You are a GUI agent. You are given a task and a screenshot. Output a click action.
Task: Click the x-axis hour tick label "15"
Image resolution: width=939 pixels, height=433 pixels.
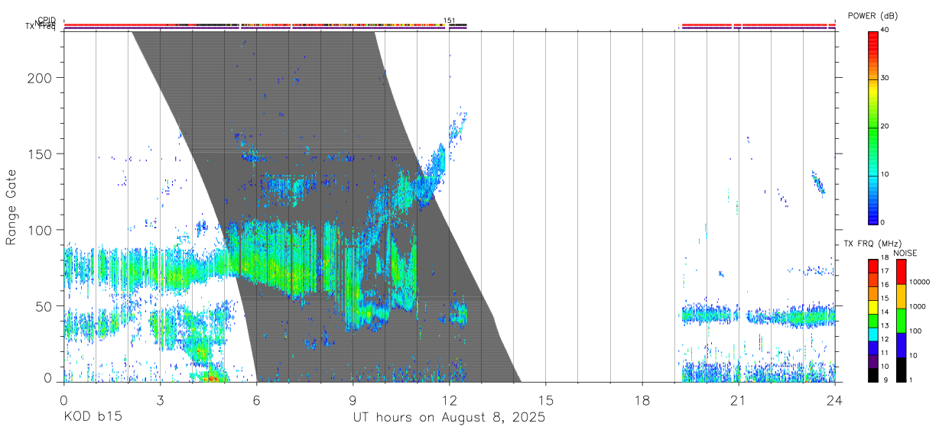pos(546,399)
